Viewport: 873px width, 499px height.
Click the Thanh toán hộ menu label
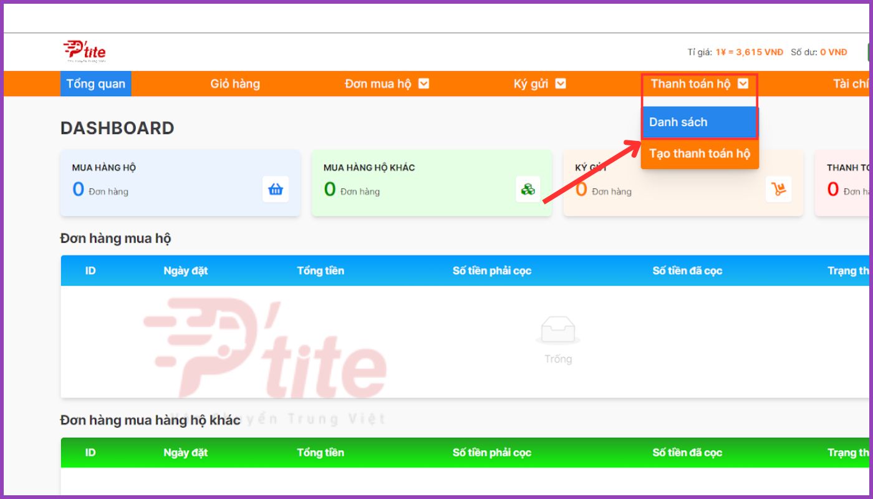coord(691,84)
